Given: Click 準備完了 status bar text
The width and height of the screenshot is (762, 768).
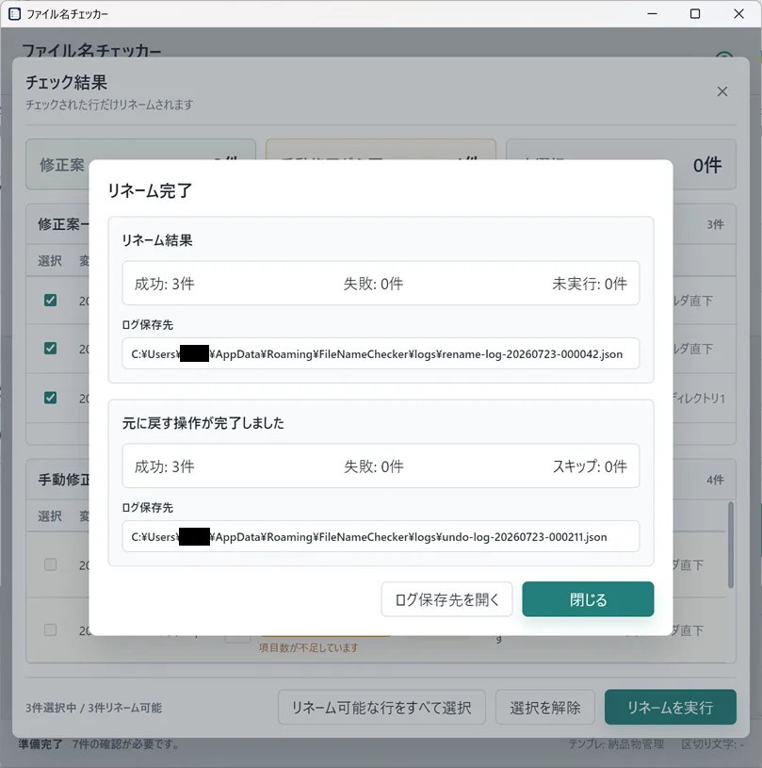Looking at the screenshot, I should [41, 744].
